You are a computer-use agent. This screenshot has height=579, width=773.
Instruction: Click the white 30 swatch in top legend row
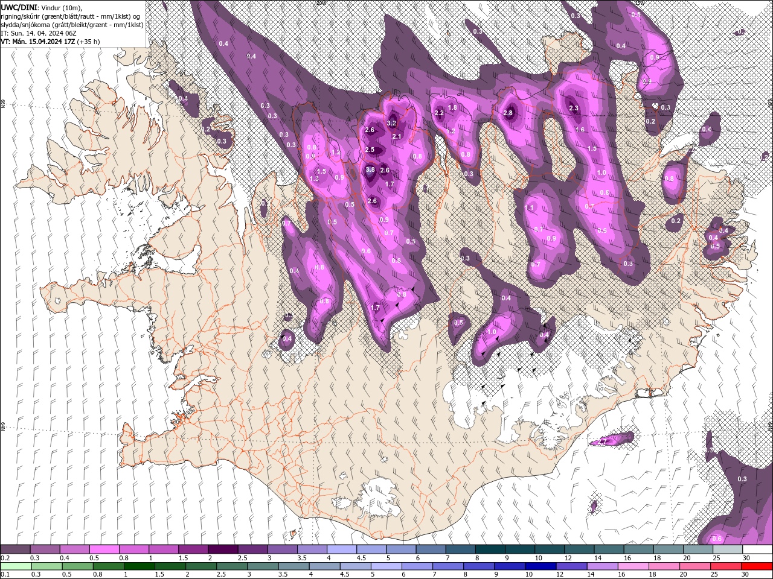coord(757,549)
